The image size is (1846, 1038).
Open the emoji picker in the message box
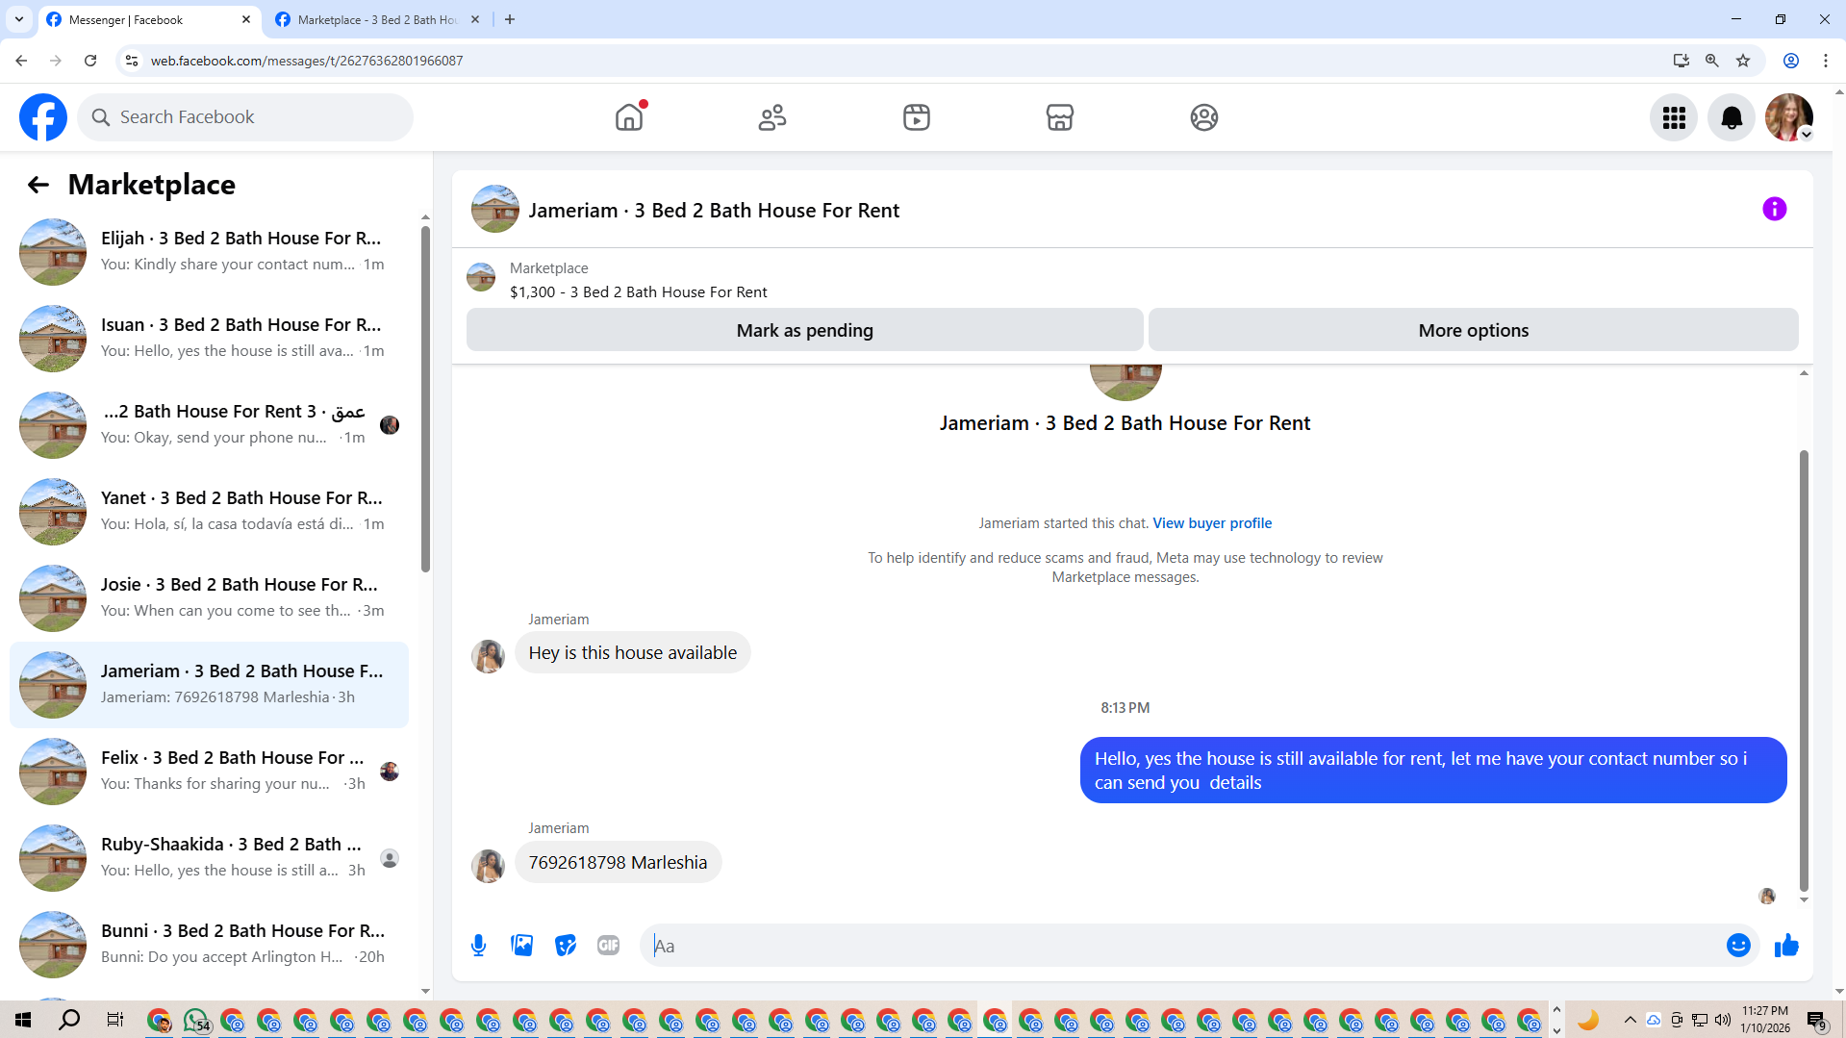[x=1738, y=946]
